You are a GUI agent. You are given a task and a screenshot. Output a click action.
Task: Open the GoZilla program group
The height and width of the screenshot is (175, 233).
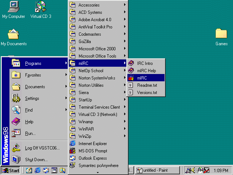coord(98,41)
